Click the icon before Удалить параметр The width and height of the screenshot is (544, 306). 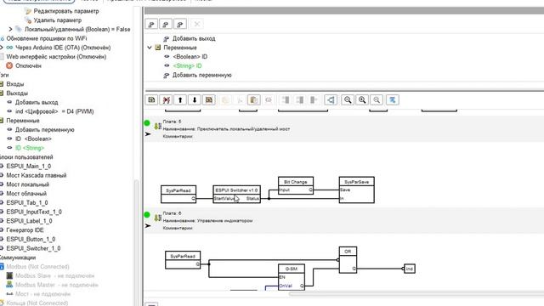pos(28,20)
